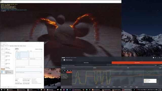162x91 pixels.
Task: Select Memory in Task Manager sidebar
Action: [7, 53]
